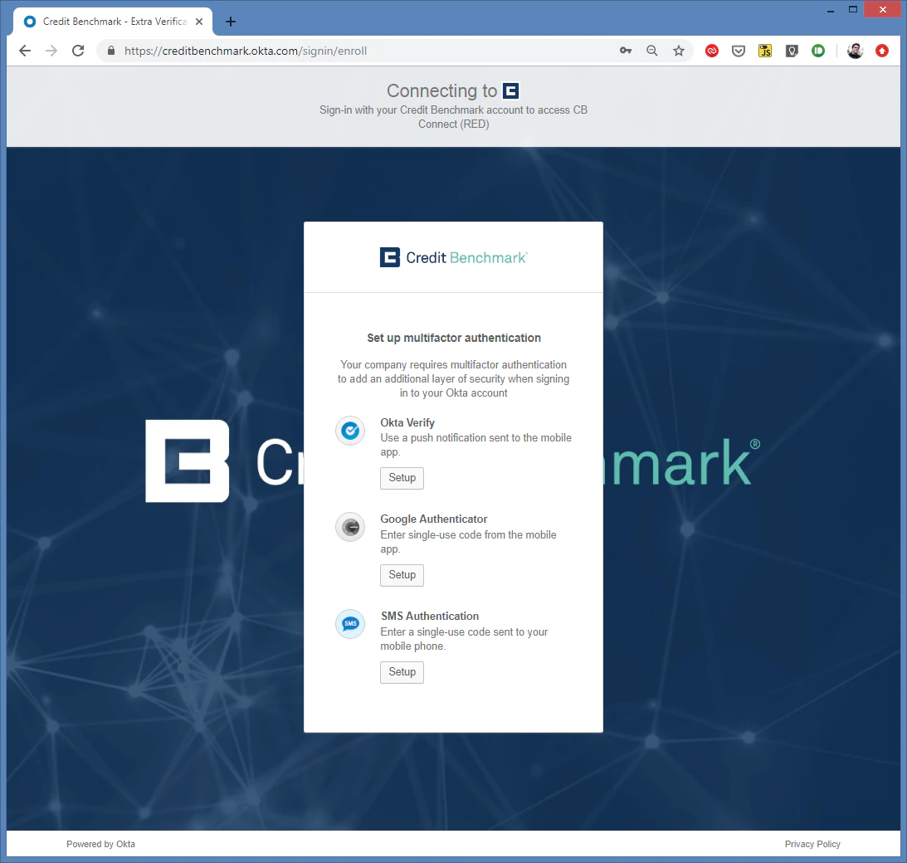Click Google Authenticator factor icon
907x863 pixels.
click(x=350, y=527)
